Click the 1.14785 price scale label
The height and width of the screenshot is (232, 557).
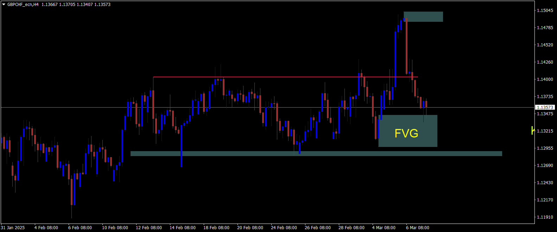[545, 28]
